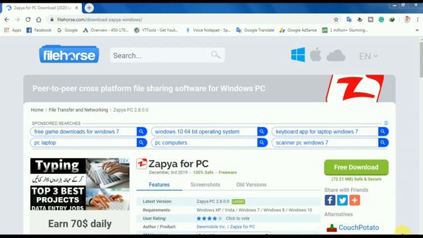Click the Zapya for PC product link
This screenshot has height=238, width=423.
[243, 227]
